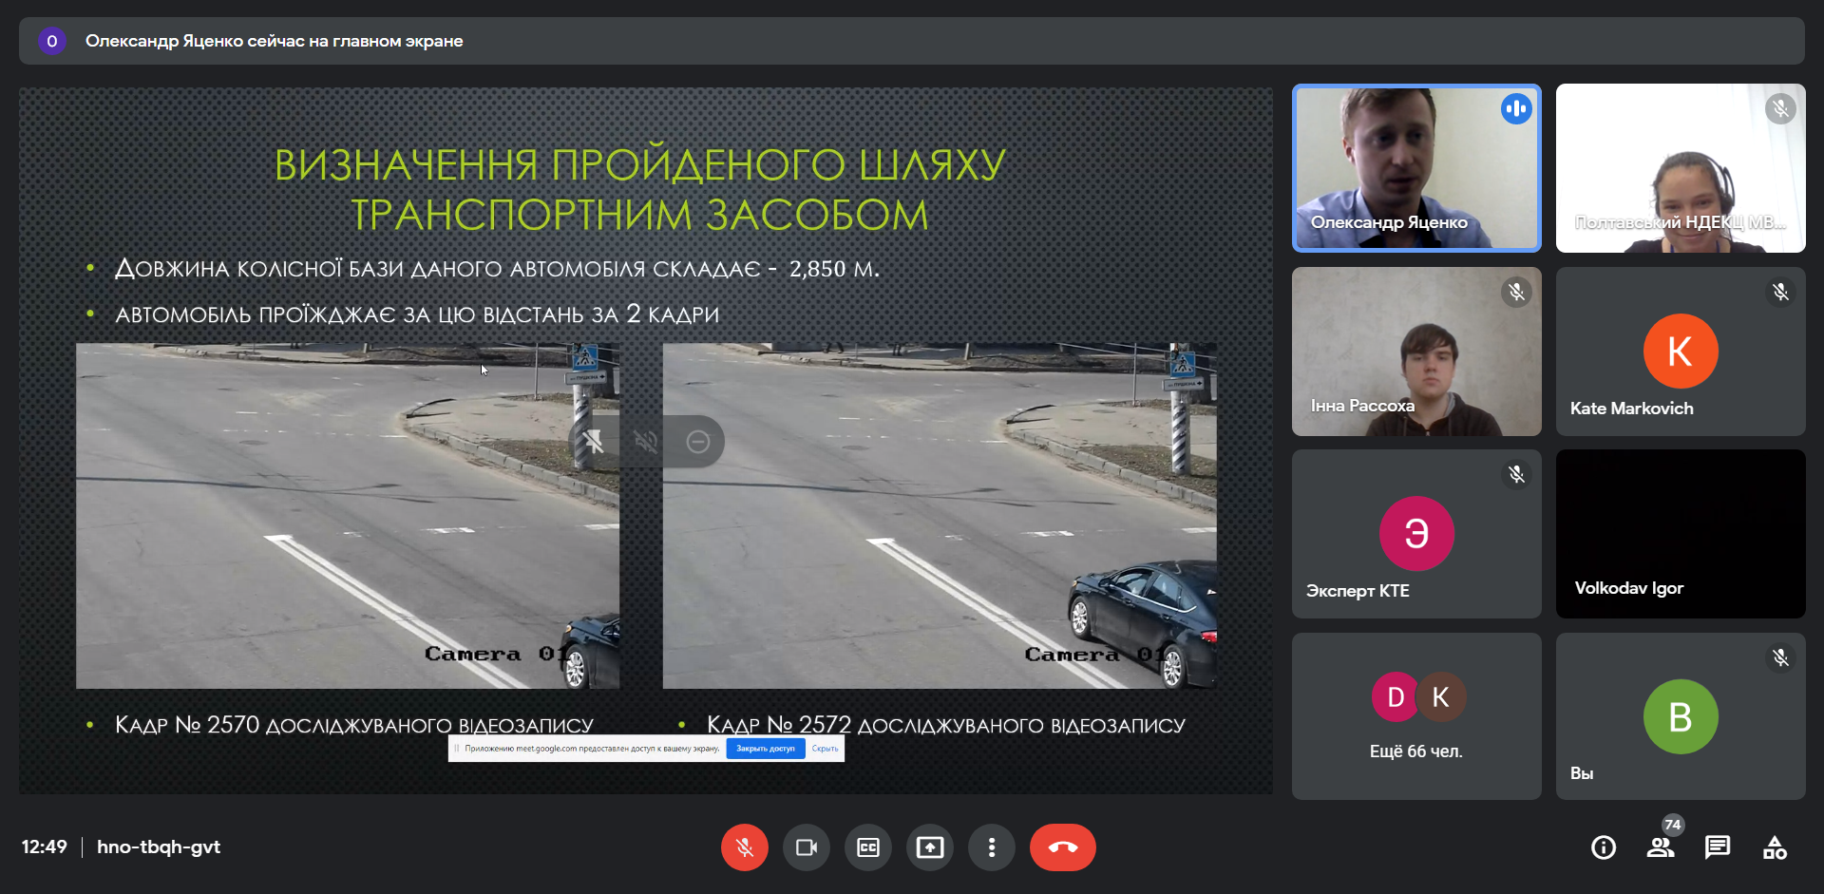Open the three-dot more options menu
1824x894 pixels.
[x=991, y=847]
